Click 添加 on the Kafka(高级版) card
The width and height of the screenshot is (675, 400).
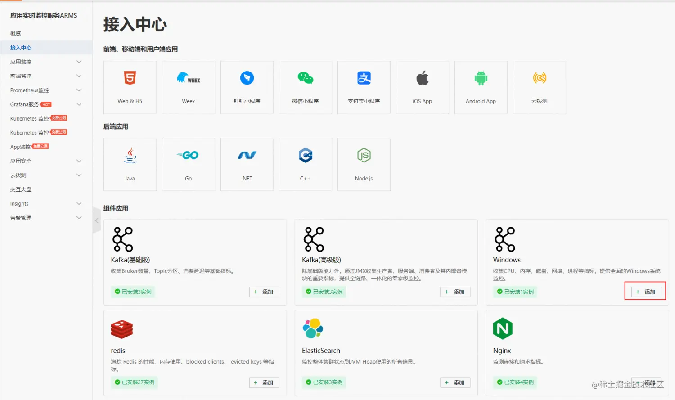455,292
